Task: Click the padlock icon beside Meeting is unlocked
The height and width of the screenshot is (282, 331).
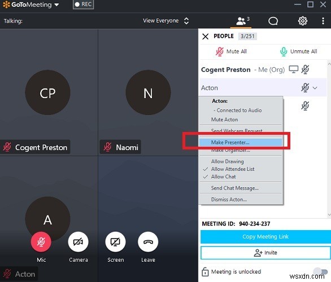Action: point(205,272)
